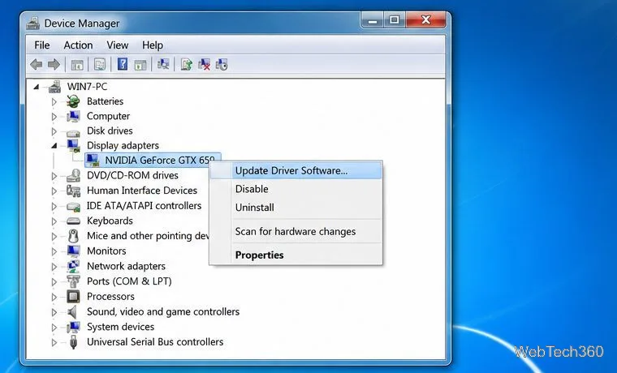Click the Device Manager title bar icon
Screen dimensions: 617x373
point(33,23)
